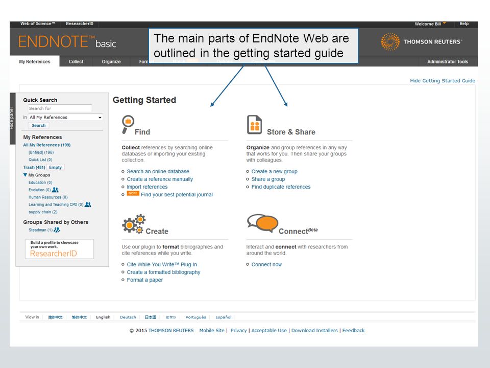This screenshot has width=490, height=368.
Task: Click the Thomson Reuters logo
Action: coord(421,41)
